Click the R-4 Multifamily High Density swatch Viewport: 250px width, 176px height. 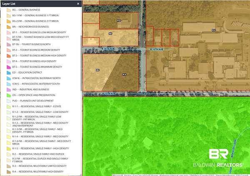point(9,172)
